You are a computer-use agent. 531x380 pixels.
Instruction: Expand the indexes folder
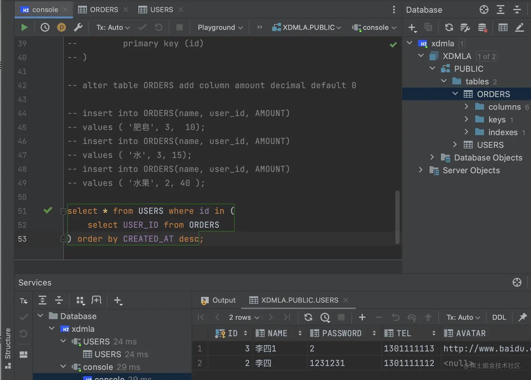[466, 132]
